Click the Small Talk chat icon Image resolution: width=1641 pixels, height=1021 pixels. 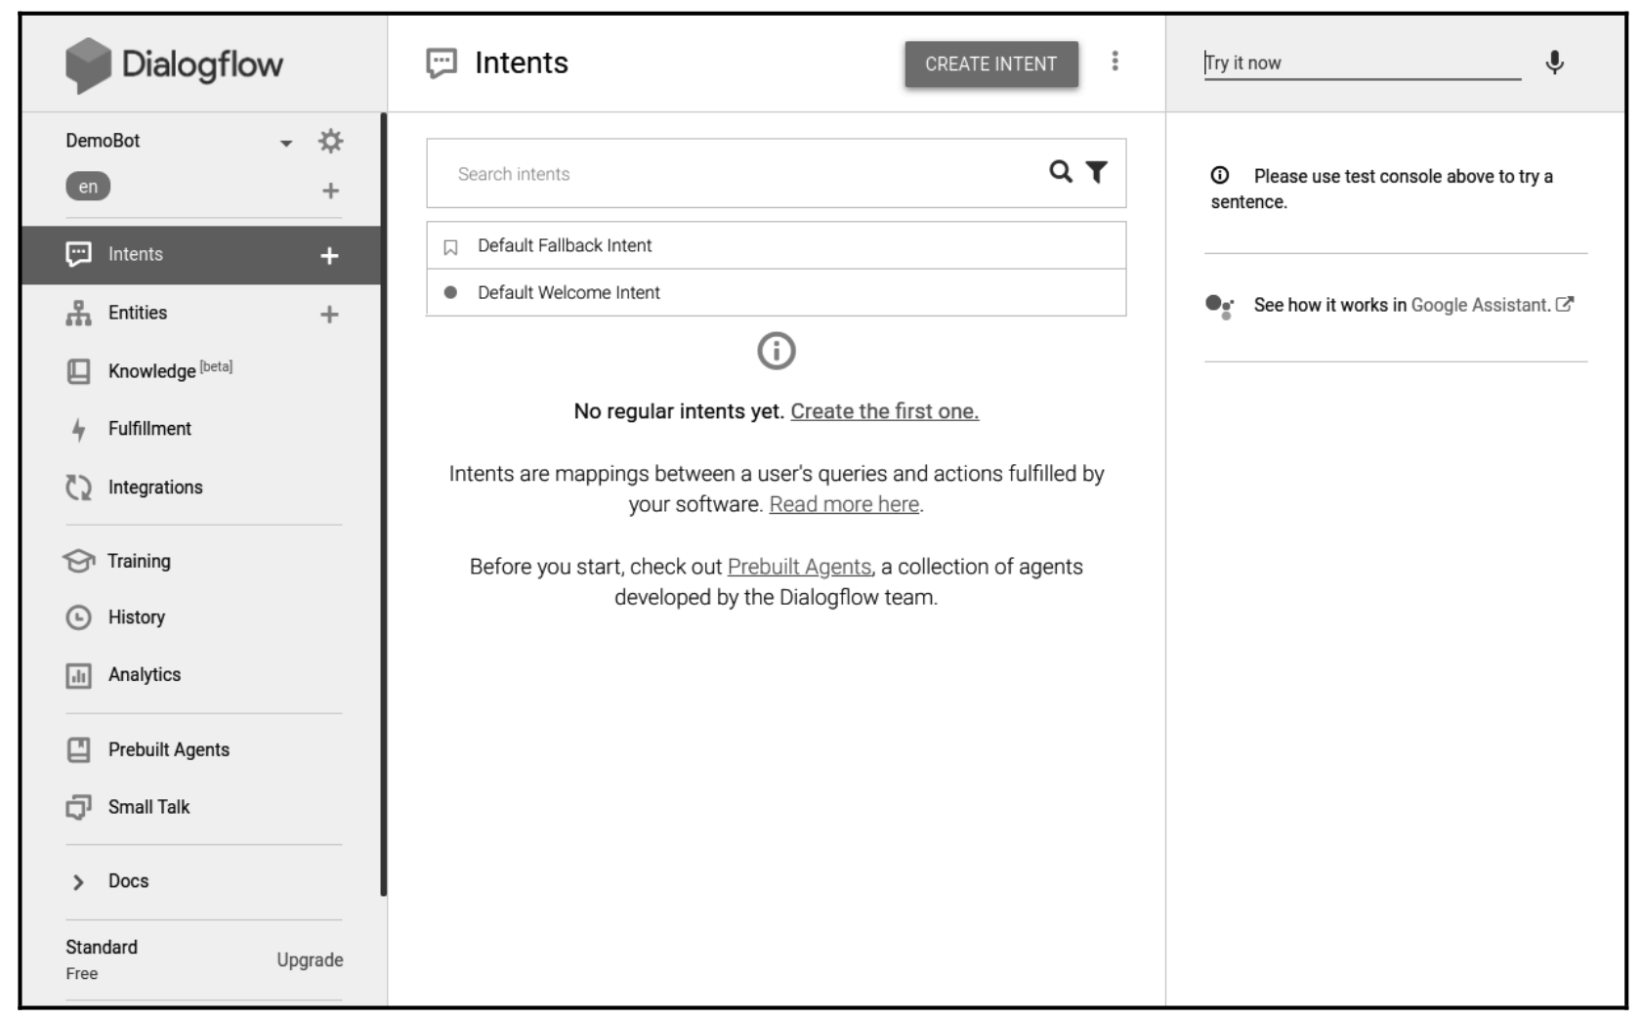[x=78, y=807]
